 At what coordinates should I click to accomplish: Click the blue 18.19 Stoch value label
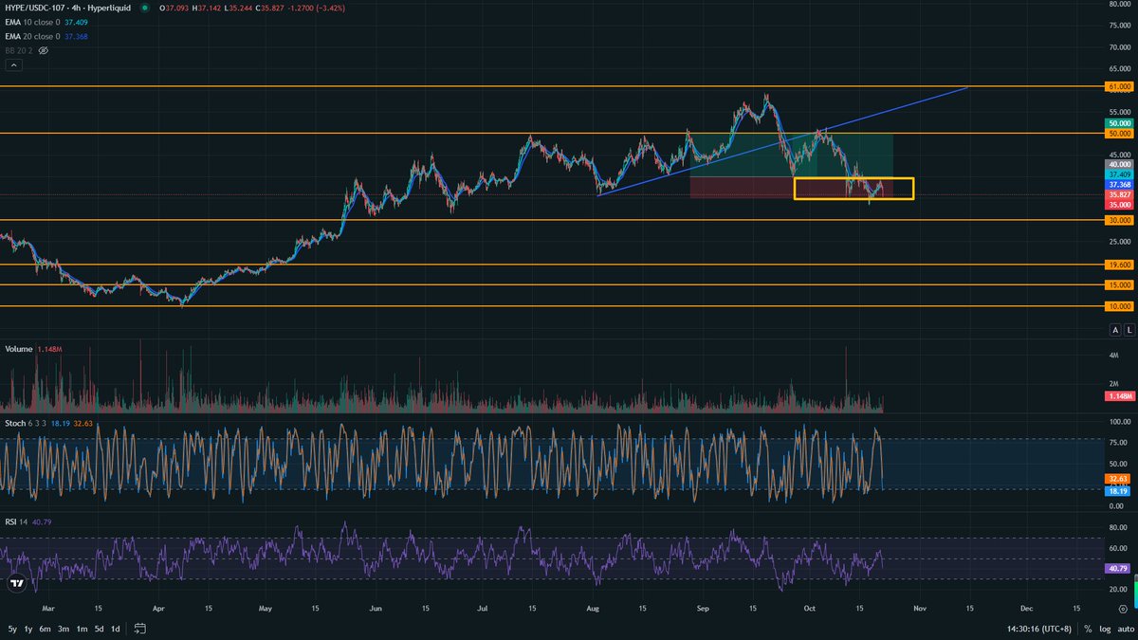tap(1119, 489)
